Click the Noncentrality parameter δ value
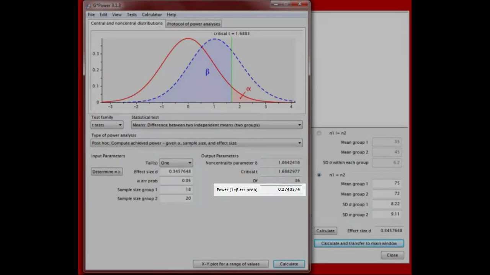 click(x=281, y=163)
